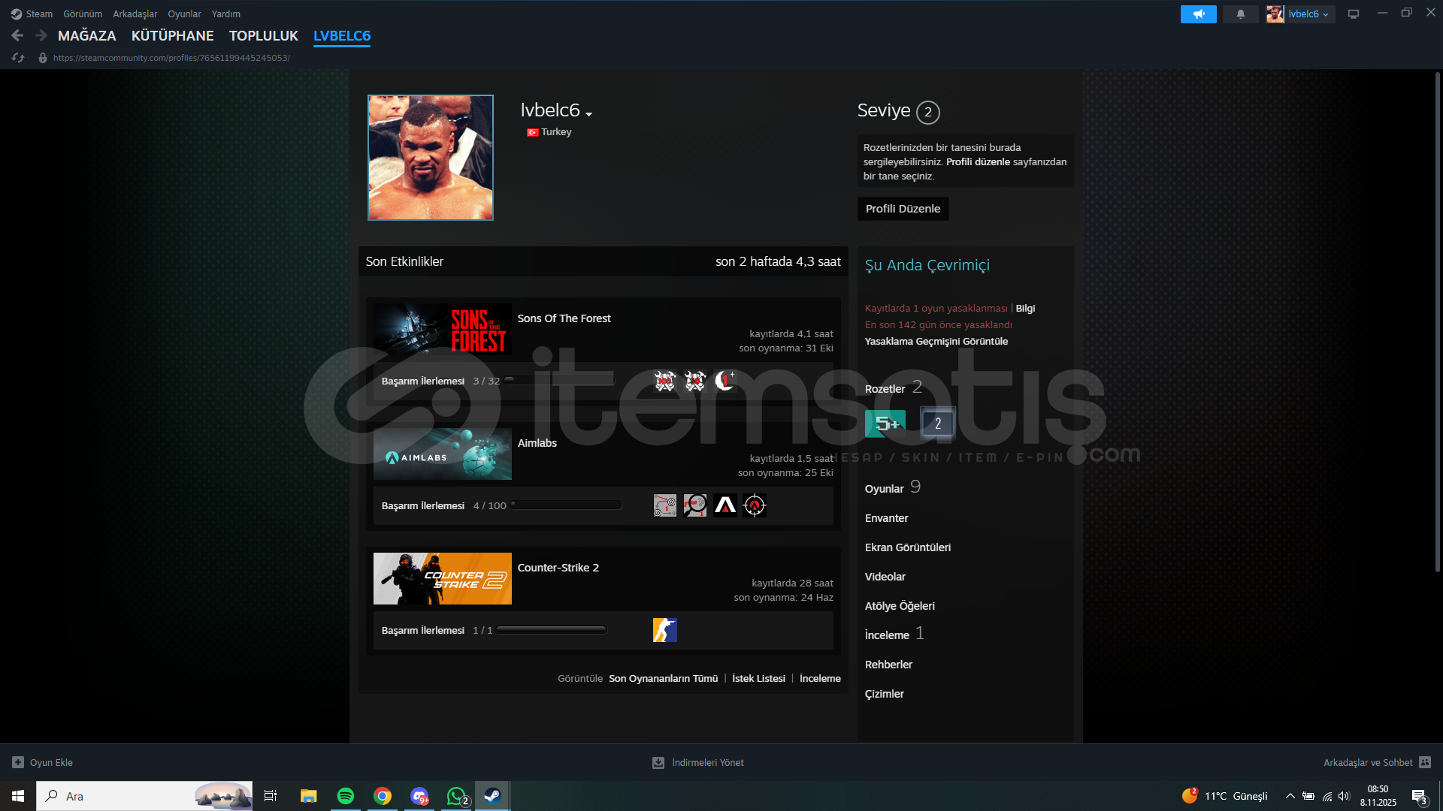Open the KÜTÜPHANE tab
Viewport: 1443px width, 811px height.
[172, 35]
